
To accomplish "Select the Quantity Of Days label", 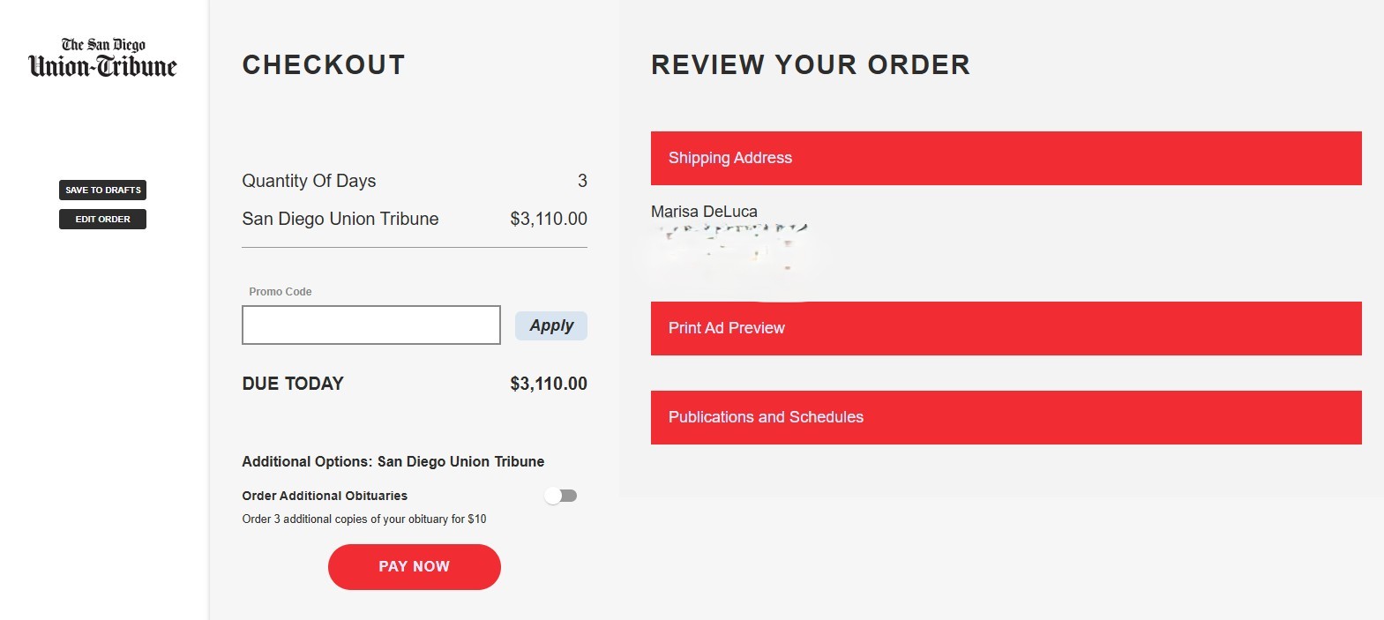I will click(x=309, y=181).
